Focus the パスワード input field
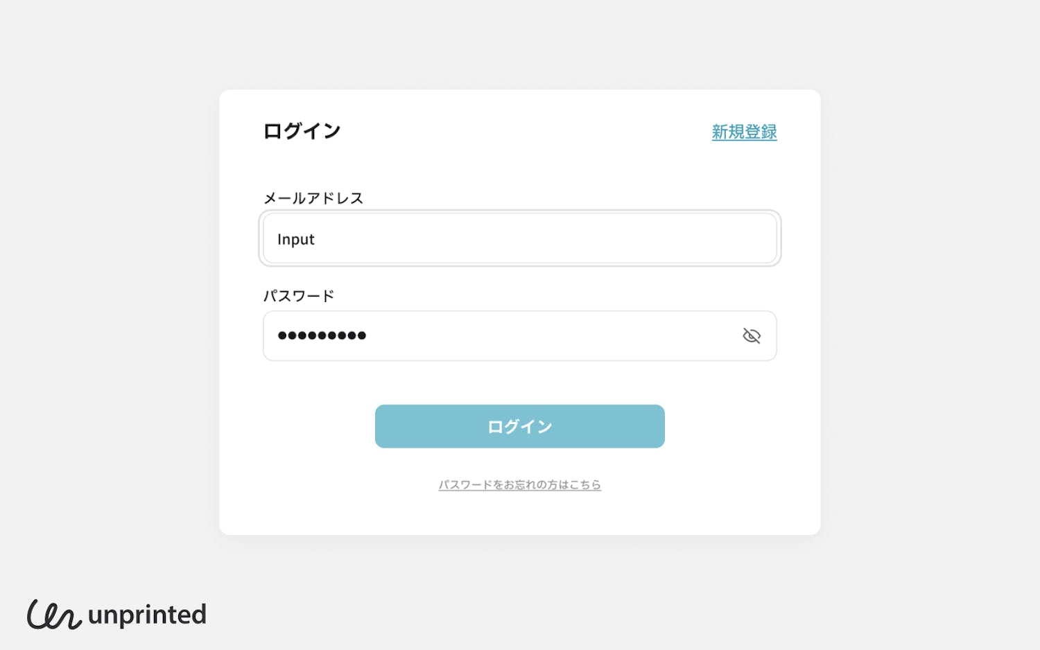 pyautogui.click(x=499, y=336)
